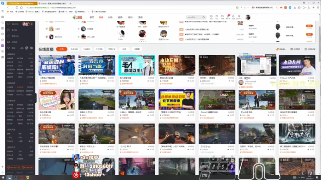
Task: Click the 客户端下载 button at sidebar bottom
Action: tap(13, 168)
